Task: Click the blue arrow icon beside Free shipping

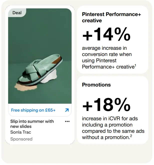Action: point(67,110)
